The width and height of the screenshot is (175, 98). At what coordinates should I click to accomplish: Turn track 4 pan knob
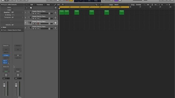55,28
